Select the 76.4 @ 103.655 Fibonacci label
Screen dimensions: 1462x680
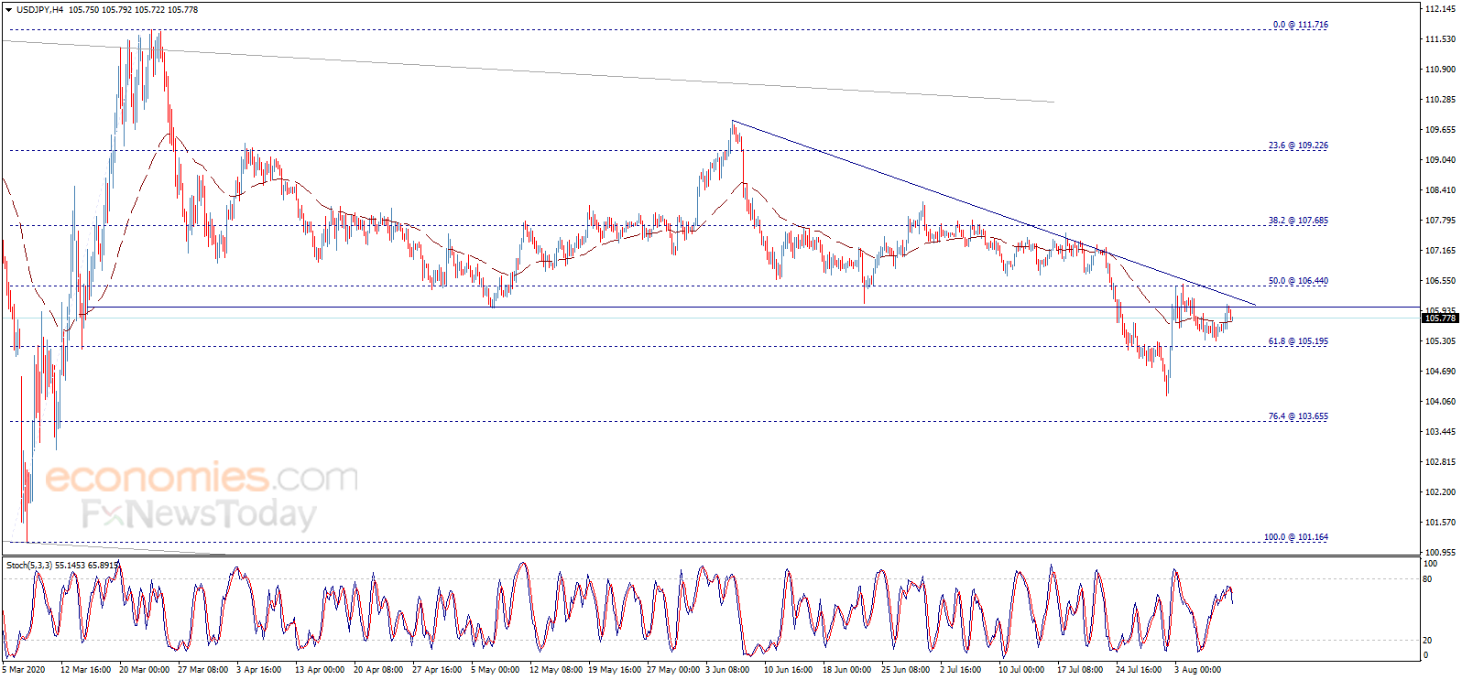tap(1297, 416)
